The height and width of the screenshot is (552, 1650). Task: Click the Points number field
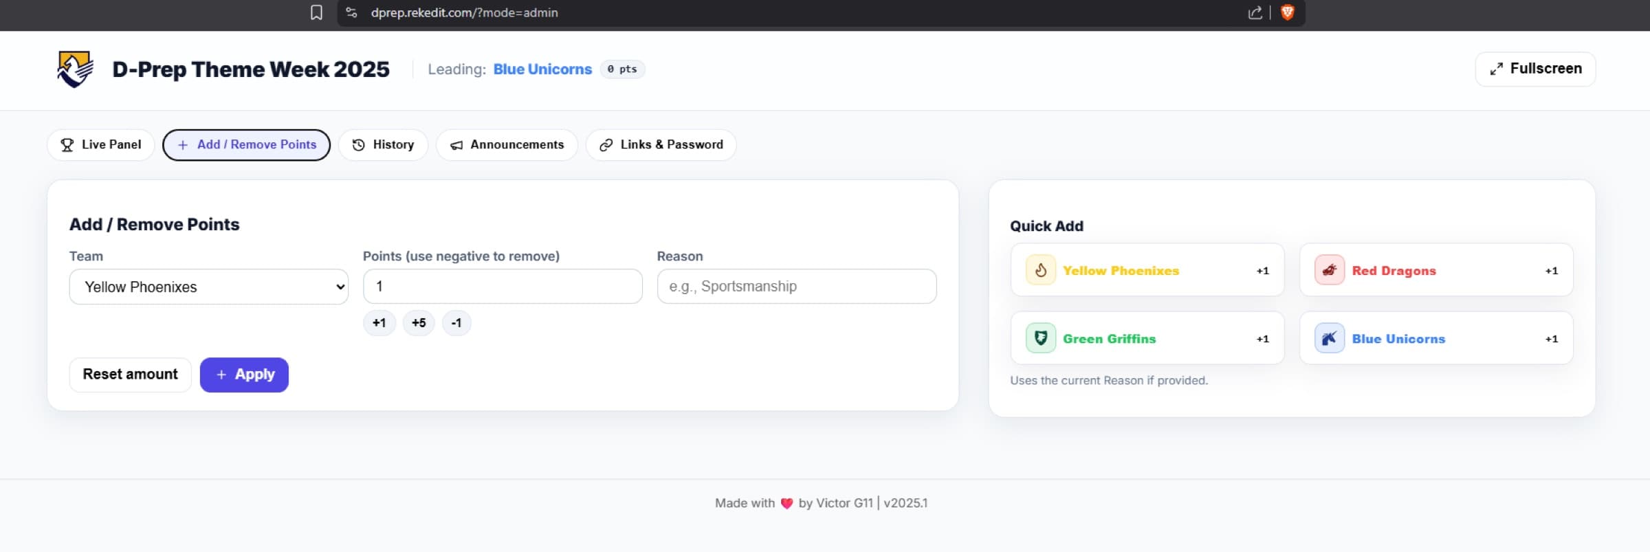click(503, 287)
